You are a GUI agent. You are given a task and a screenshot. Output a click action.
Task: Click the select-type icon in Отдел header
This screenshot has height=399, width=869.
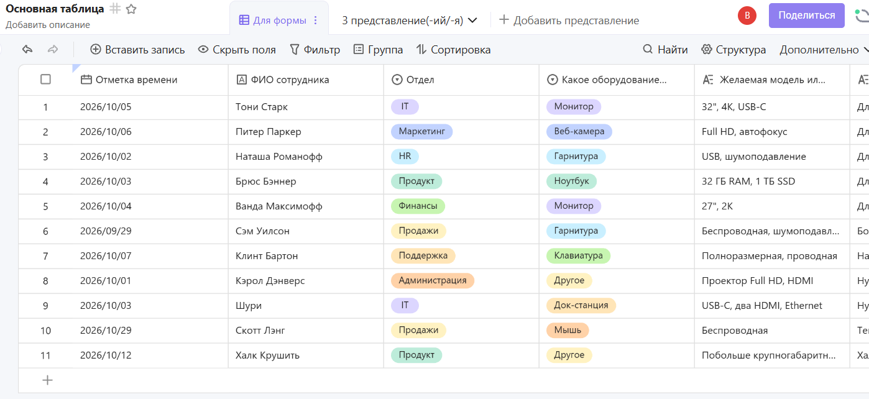tap(397, 80)
